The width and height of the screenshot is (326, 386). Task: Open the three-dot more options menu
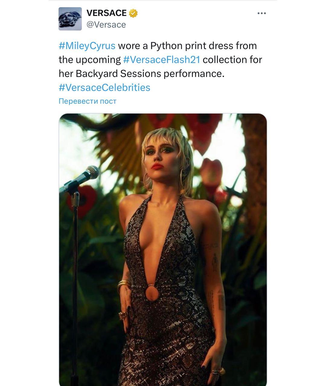[x=261, y=13]
